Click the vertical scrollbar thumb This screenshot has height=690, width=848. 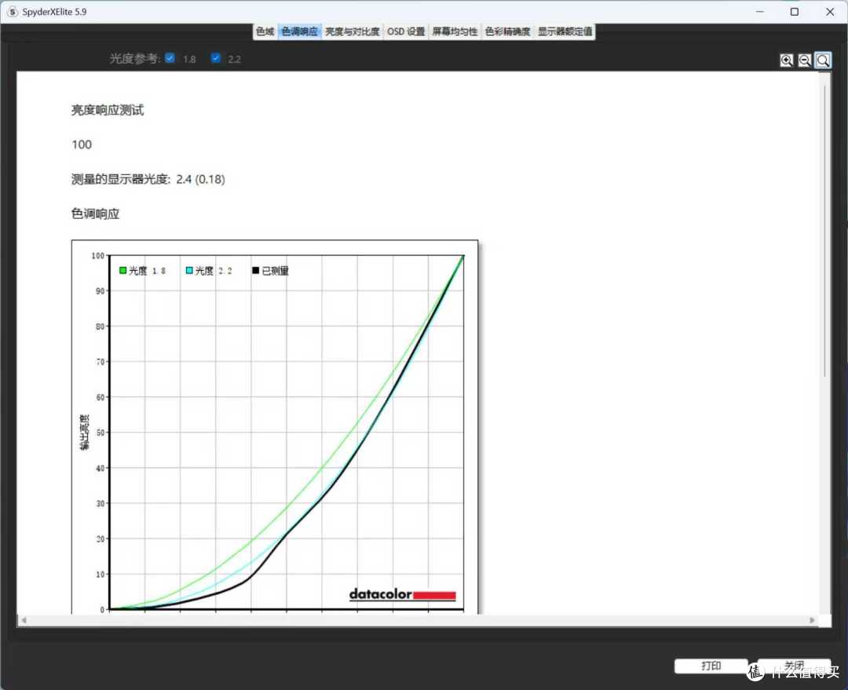point(824,232)
